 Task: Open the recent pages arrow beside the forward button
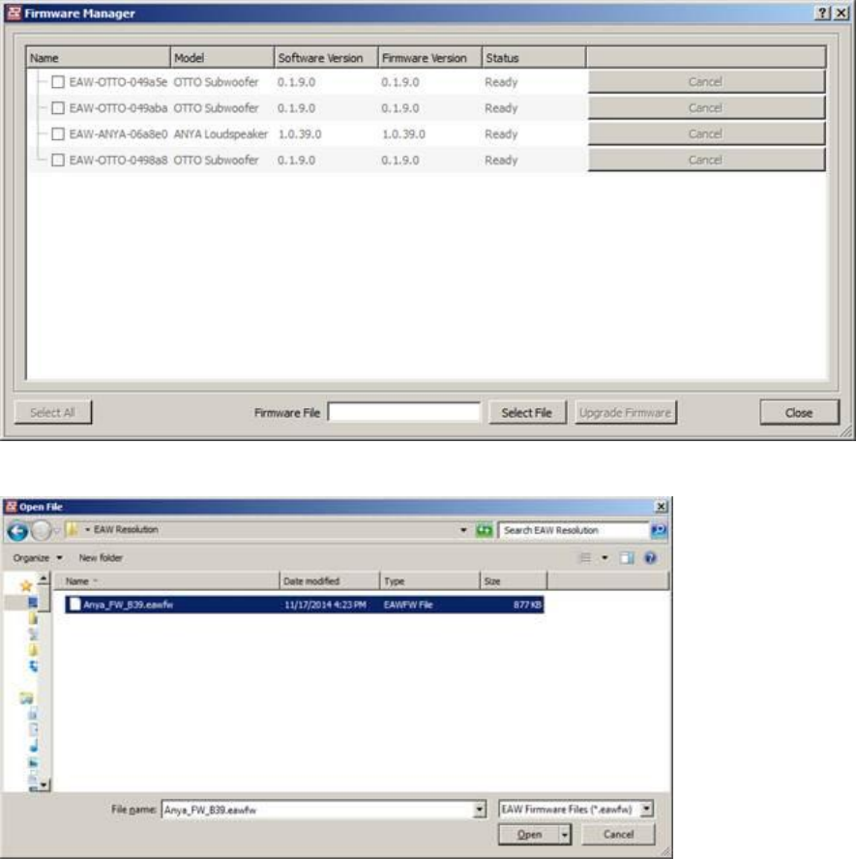tap(57, 530)
